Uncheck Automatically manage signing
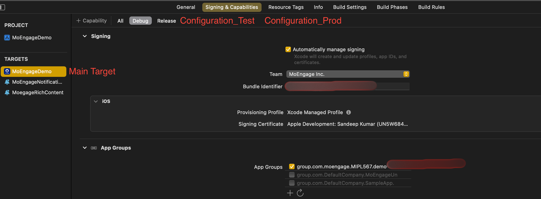 point(288,49)
